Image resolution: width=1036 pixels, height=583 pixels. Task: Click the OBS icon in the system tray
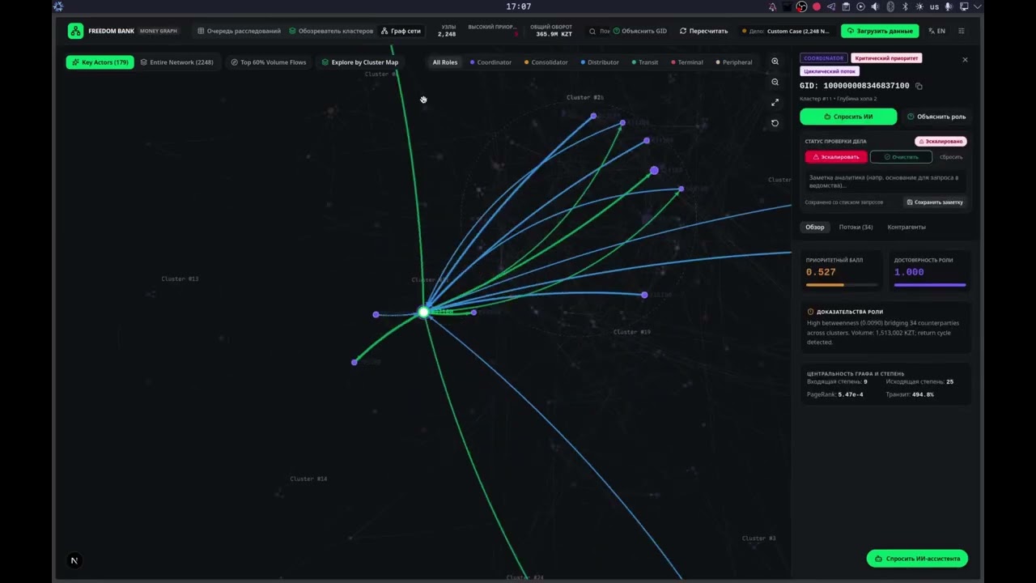pos(801,6)
